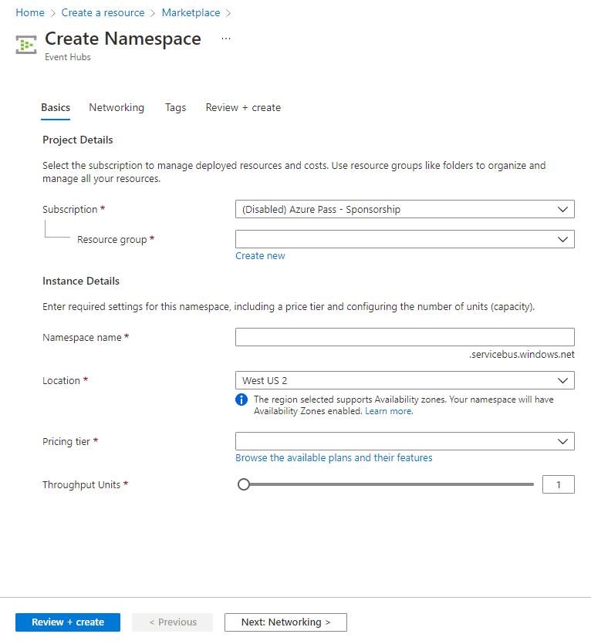This screenshot has height=644, width=591.
Task: Click the Marketplace breadcrumb link
Action: point(191,12)
